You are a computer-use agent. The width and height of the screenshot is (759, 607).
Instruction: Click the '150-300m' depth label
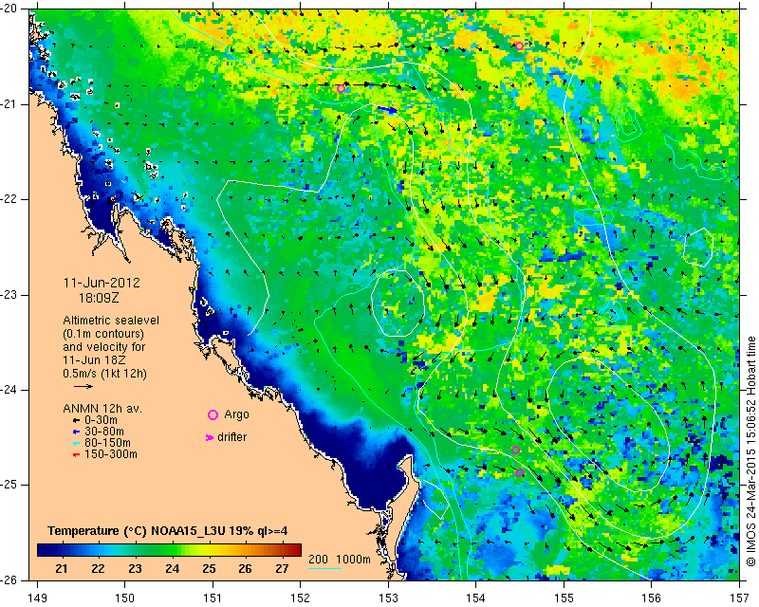point(111,454)
